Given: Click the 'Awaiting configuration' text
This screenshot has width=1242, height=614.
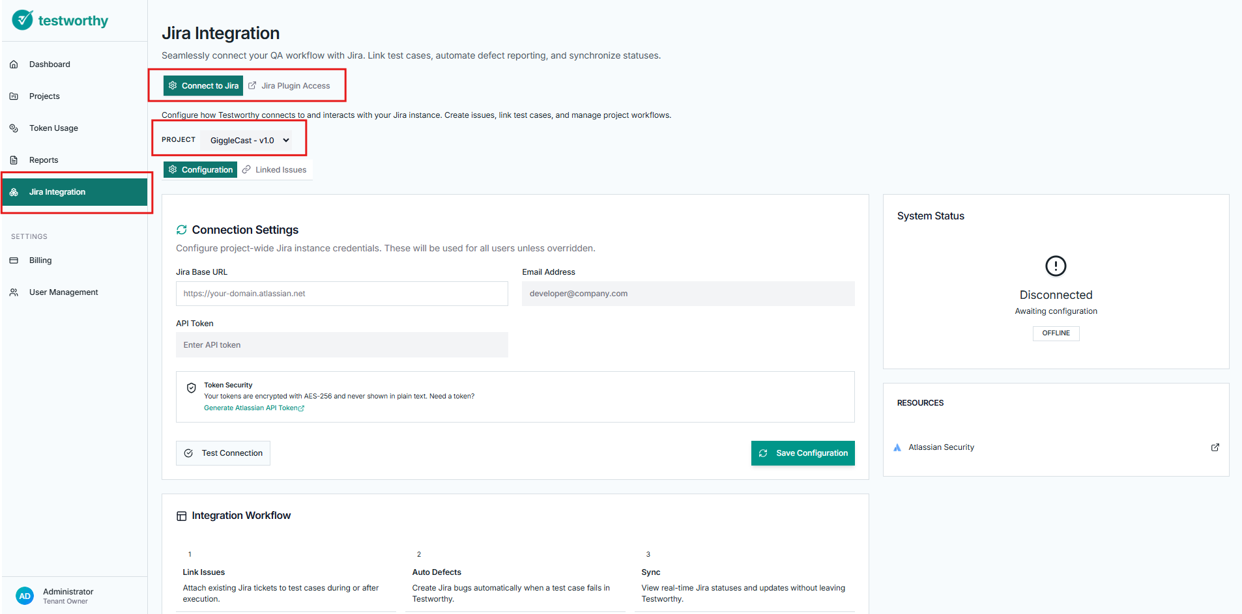Looking at the screenshot, I should [x=1056, y=311].
